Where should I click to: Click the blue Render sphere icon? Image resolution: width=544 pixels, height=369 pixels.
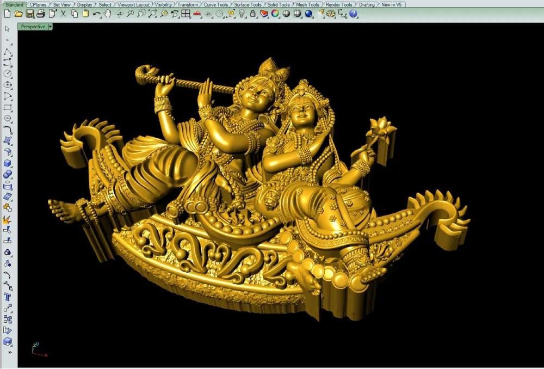click(309, 14)
